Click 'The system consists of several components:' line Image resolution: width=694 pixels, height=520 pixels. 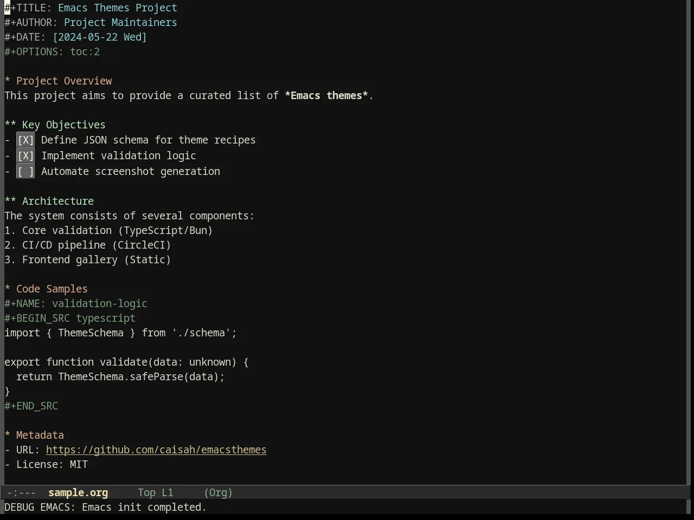(x=130, y=216)
